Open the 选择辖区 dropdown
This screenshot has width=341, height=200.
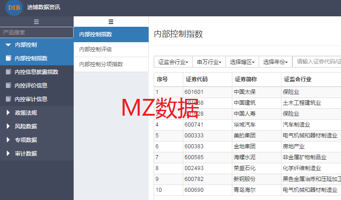click(242, 62)
